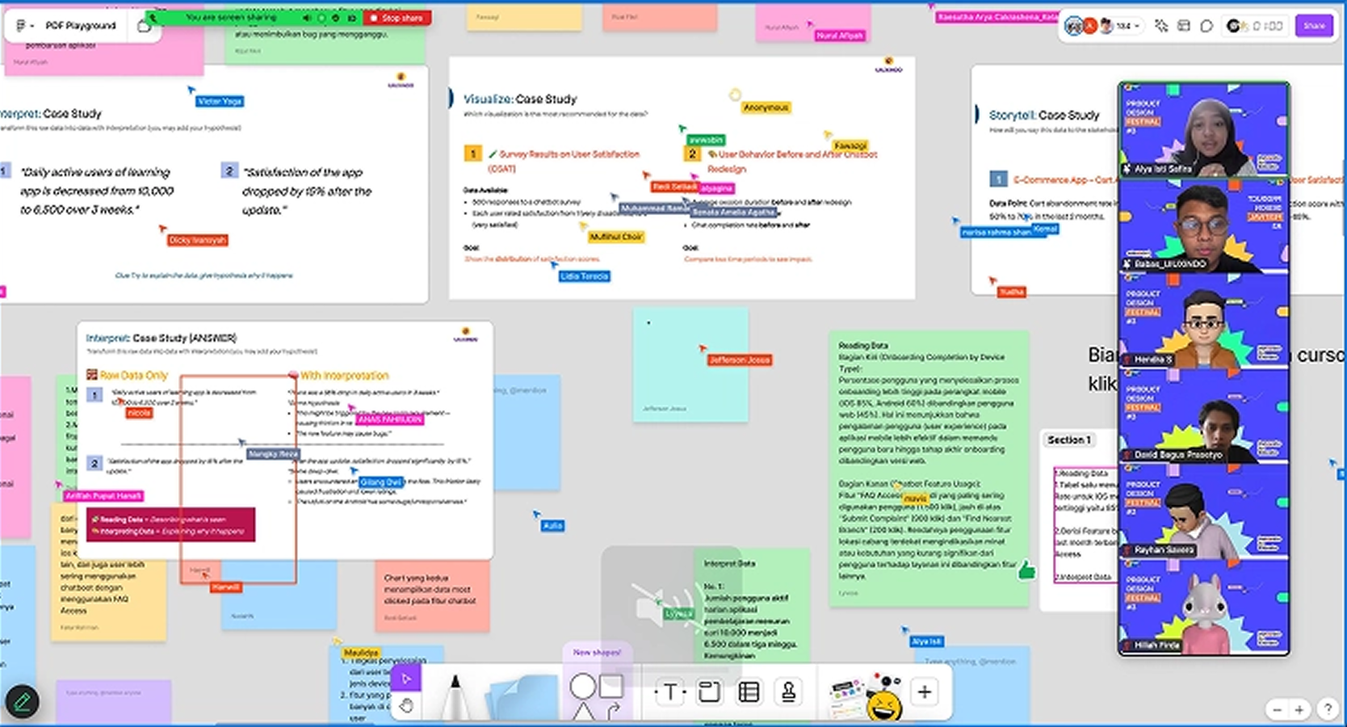The height and width of the screenshot is (727, 1347).
Task: Zoom out with the minus button
Action: click(x=1277, y=710)
